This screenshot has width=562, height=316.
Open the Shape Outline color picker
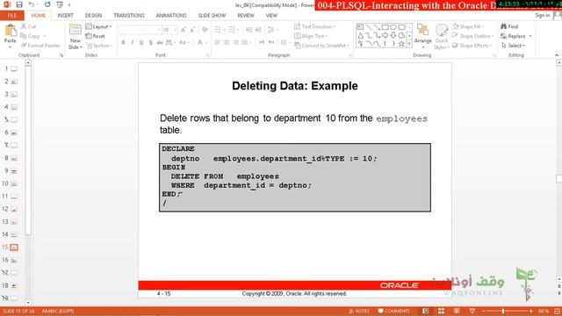click(x=472, y=36)
